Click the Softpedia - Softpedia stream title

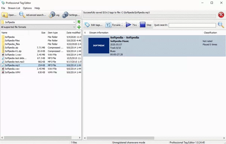pos(125,38)
